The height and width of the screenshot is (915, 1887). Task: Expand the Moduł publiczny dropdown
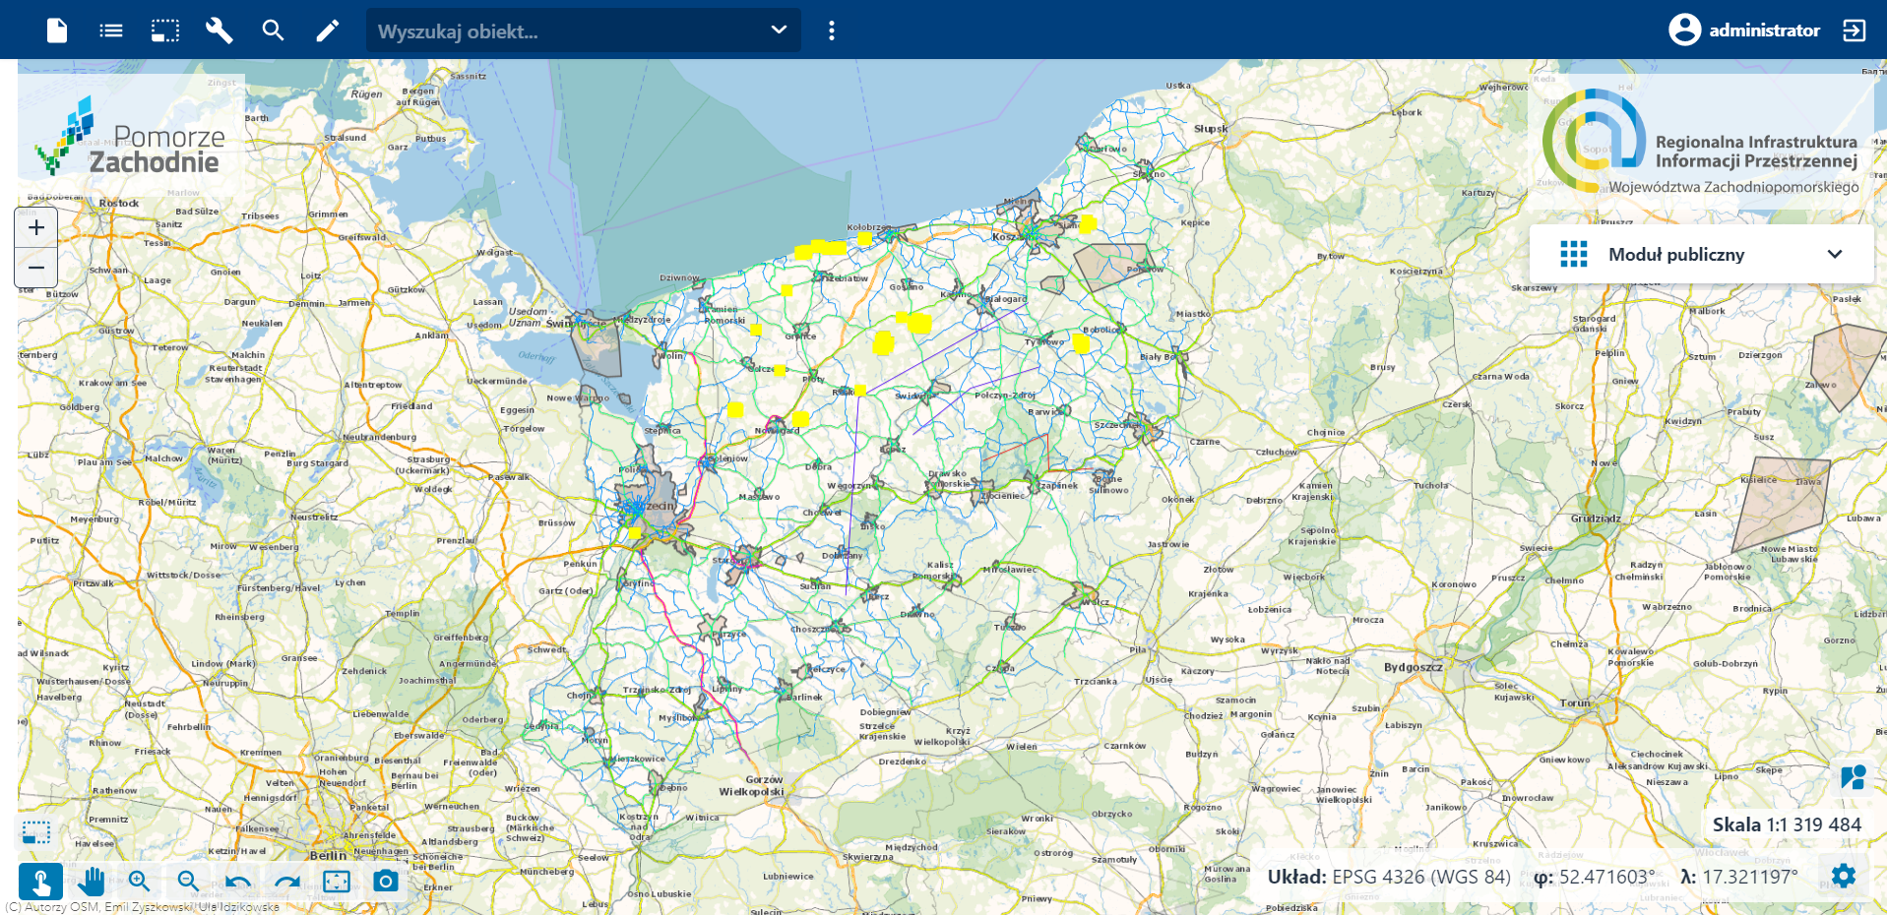[x=1834, y=254]
